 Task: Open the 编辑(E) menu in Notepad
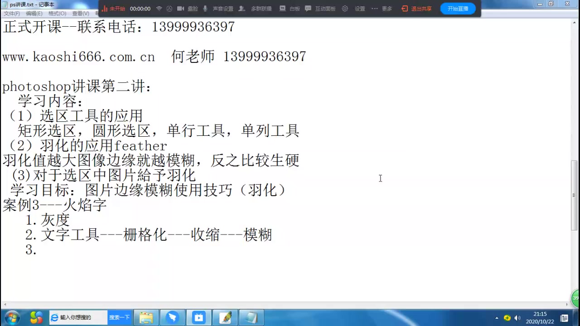tap(34, 14)
